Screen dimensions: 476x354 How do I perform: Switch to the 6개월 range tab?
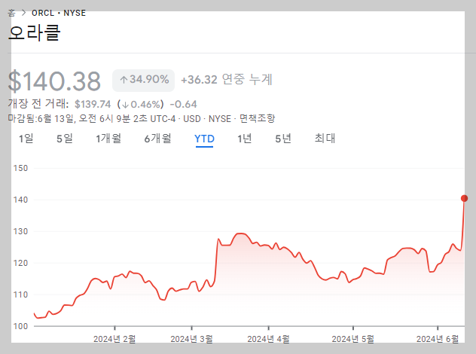[x=157, y=139]
